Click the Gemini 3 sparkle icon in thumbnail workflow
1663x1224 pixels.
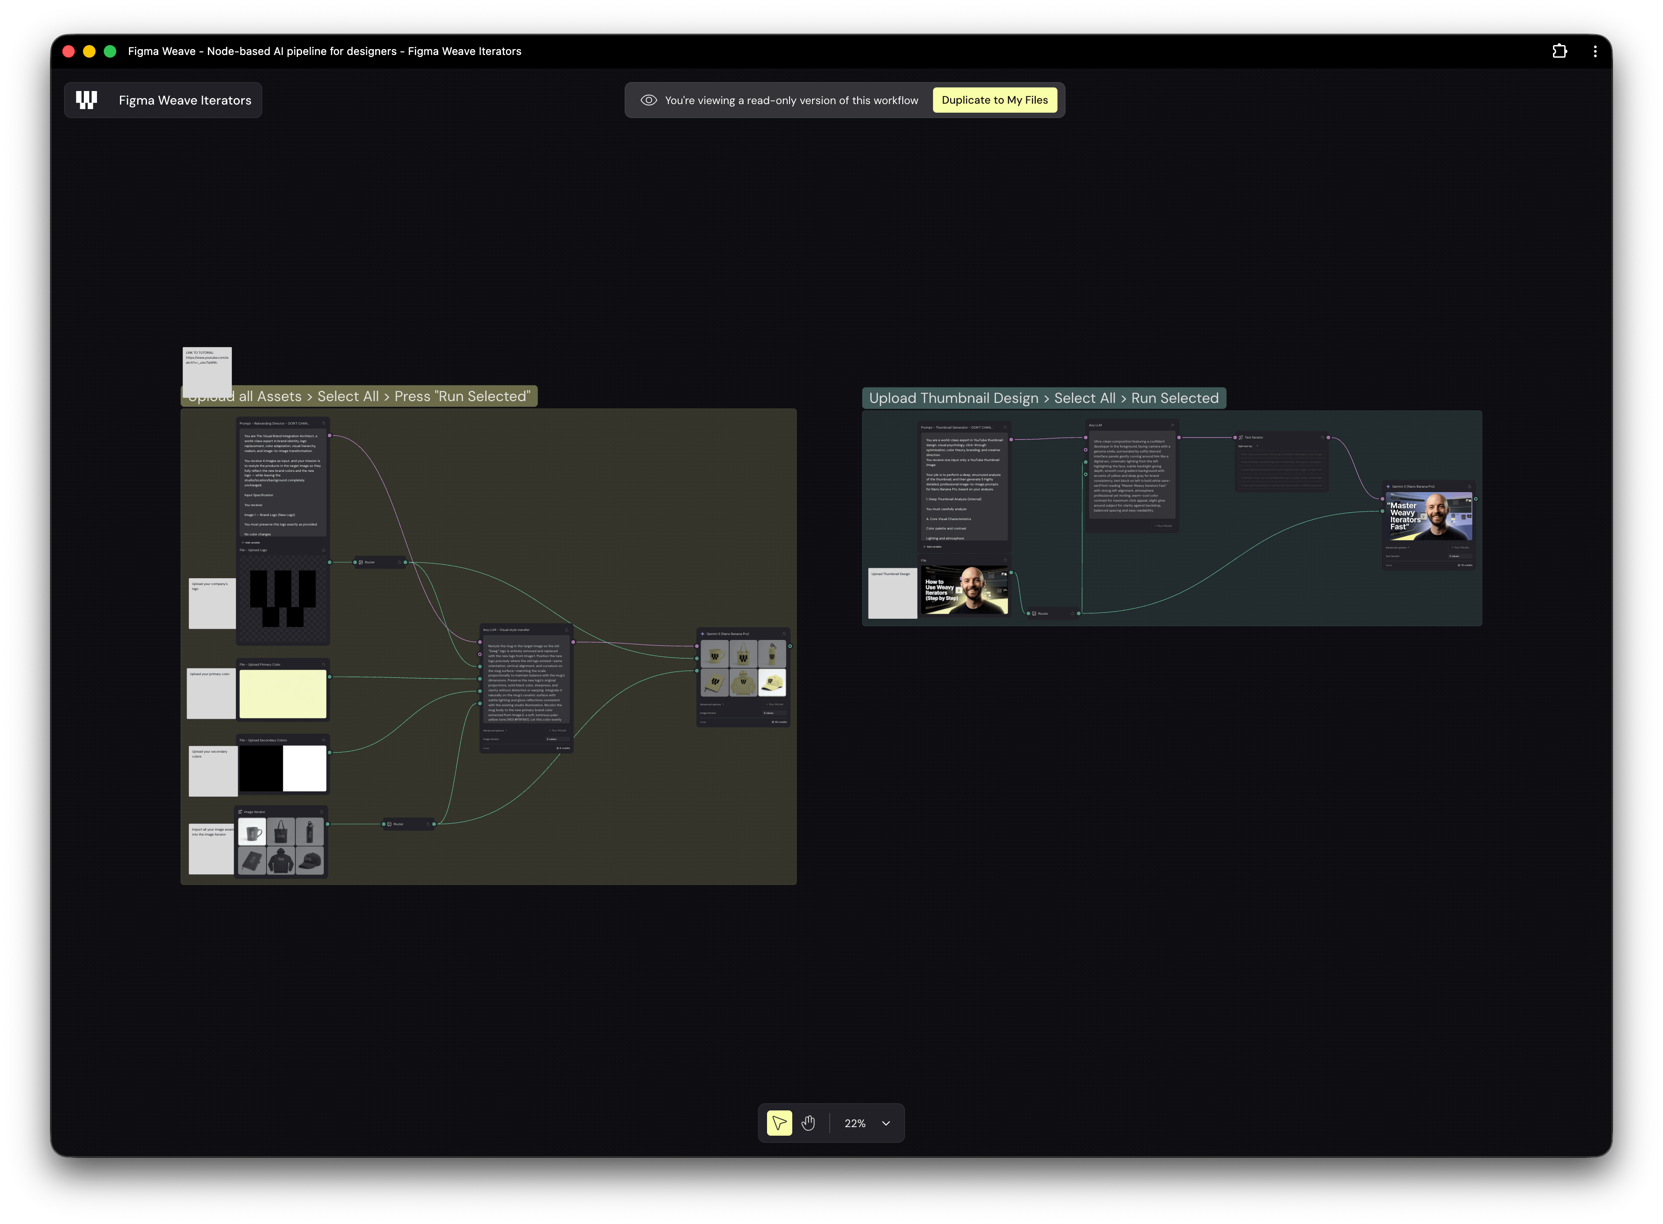tap(1388, 487)
